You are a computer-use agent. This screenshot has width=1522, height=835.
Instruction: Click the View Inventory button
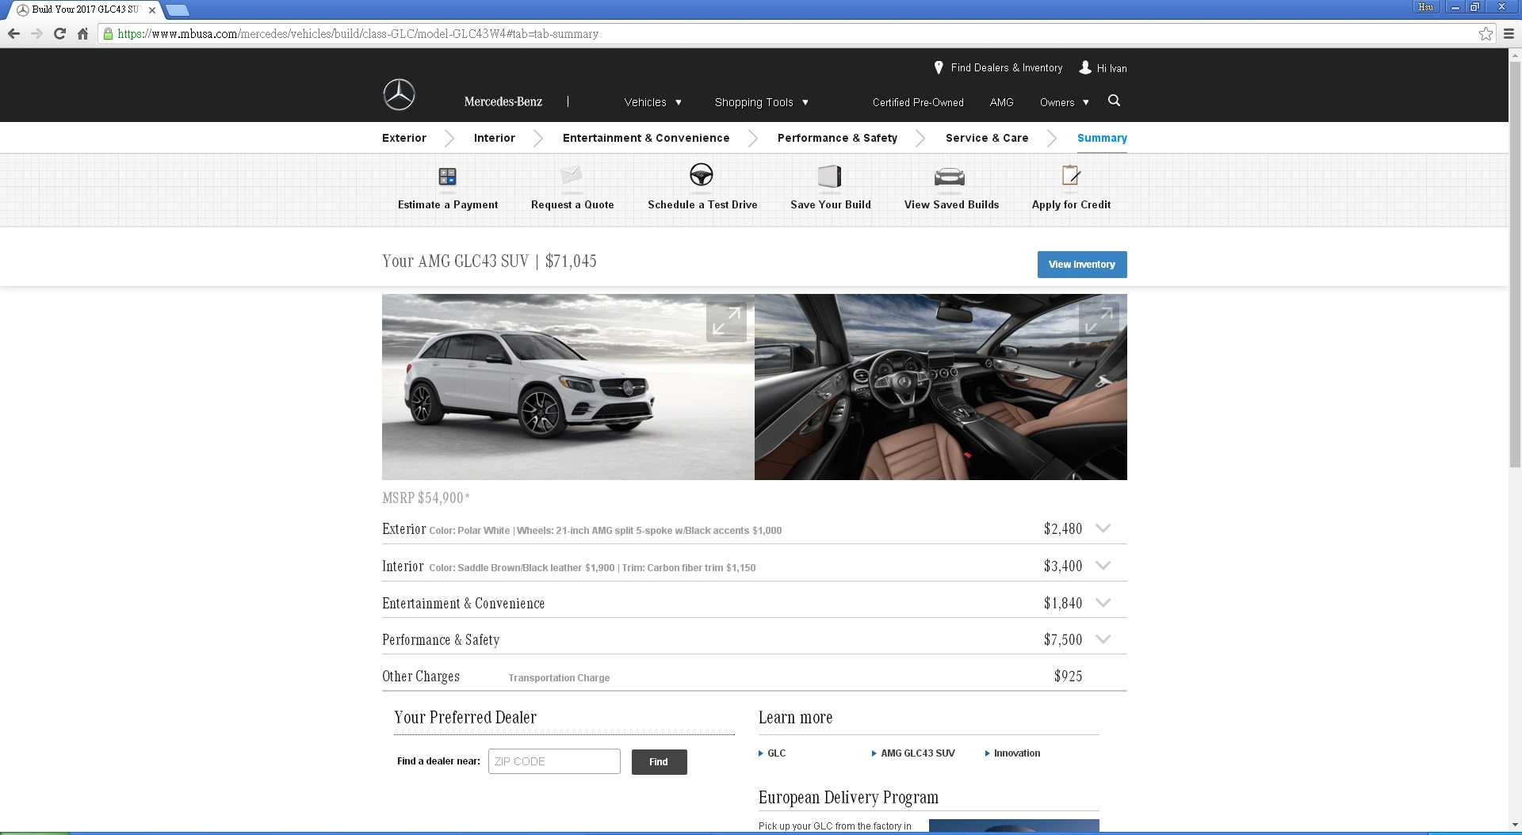(1082, 265)
